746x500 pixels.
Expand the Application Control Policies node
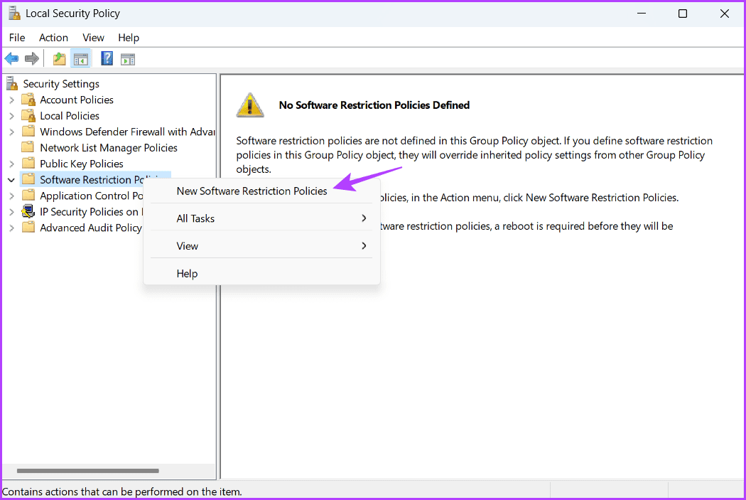(x=11, y=196)
